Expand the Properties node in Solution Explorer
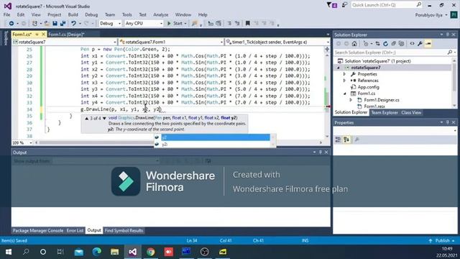Image resolution: width=460 pixels, height=259 pixels. [345, 74]
